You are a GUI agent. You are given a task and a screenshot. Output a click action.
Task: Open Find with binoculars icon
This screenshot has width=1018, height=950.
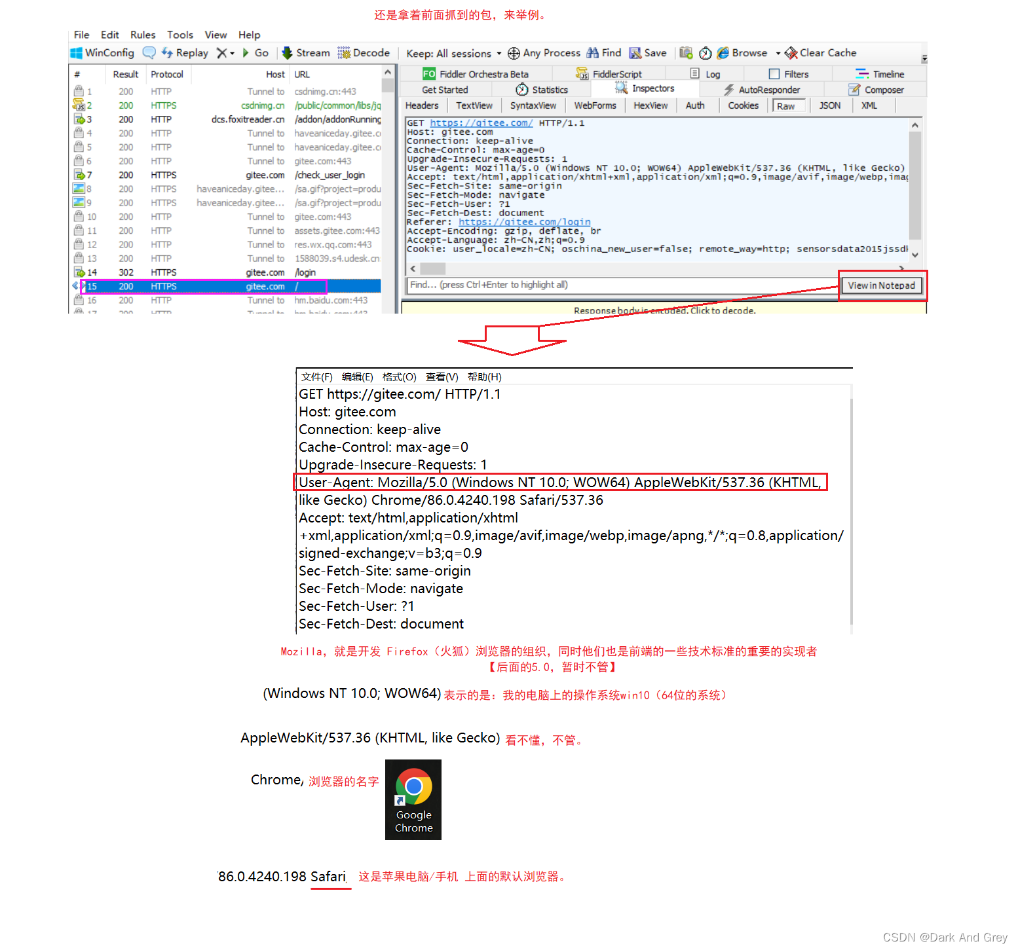coord(604,53)
